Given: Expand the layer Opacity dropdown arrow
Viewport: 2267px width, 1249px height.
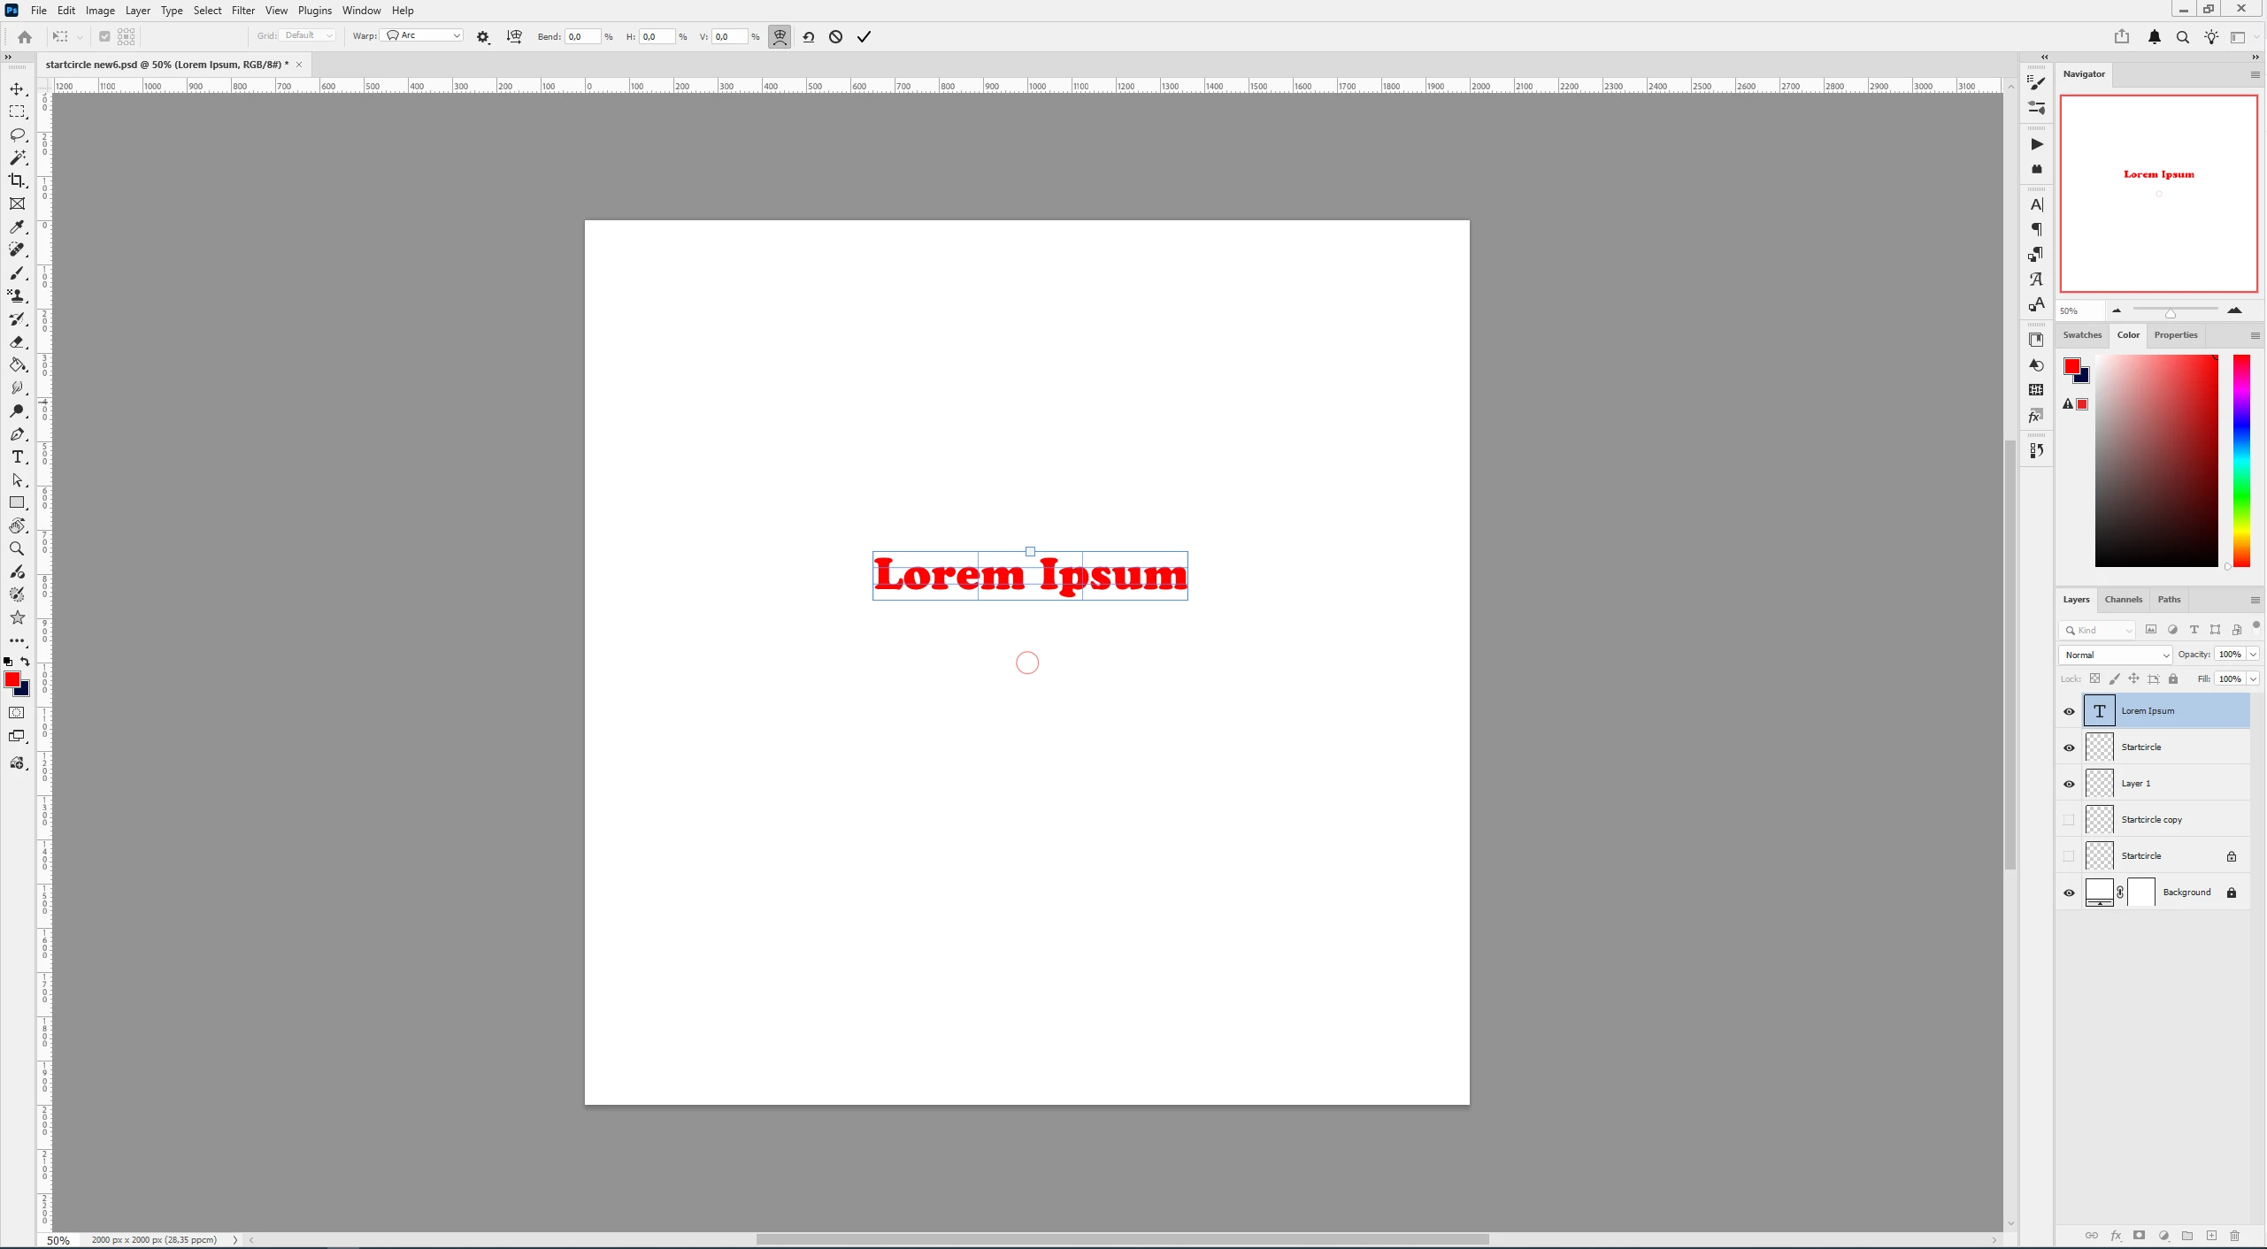Looking at the screenshot, I should [2253, 655].
